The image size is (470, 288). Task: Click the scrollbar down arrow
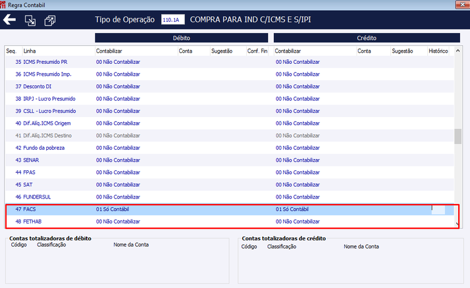click(x=457, y=224)
